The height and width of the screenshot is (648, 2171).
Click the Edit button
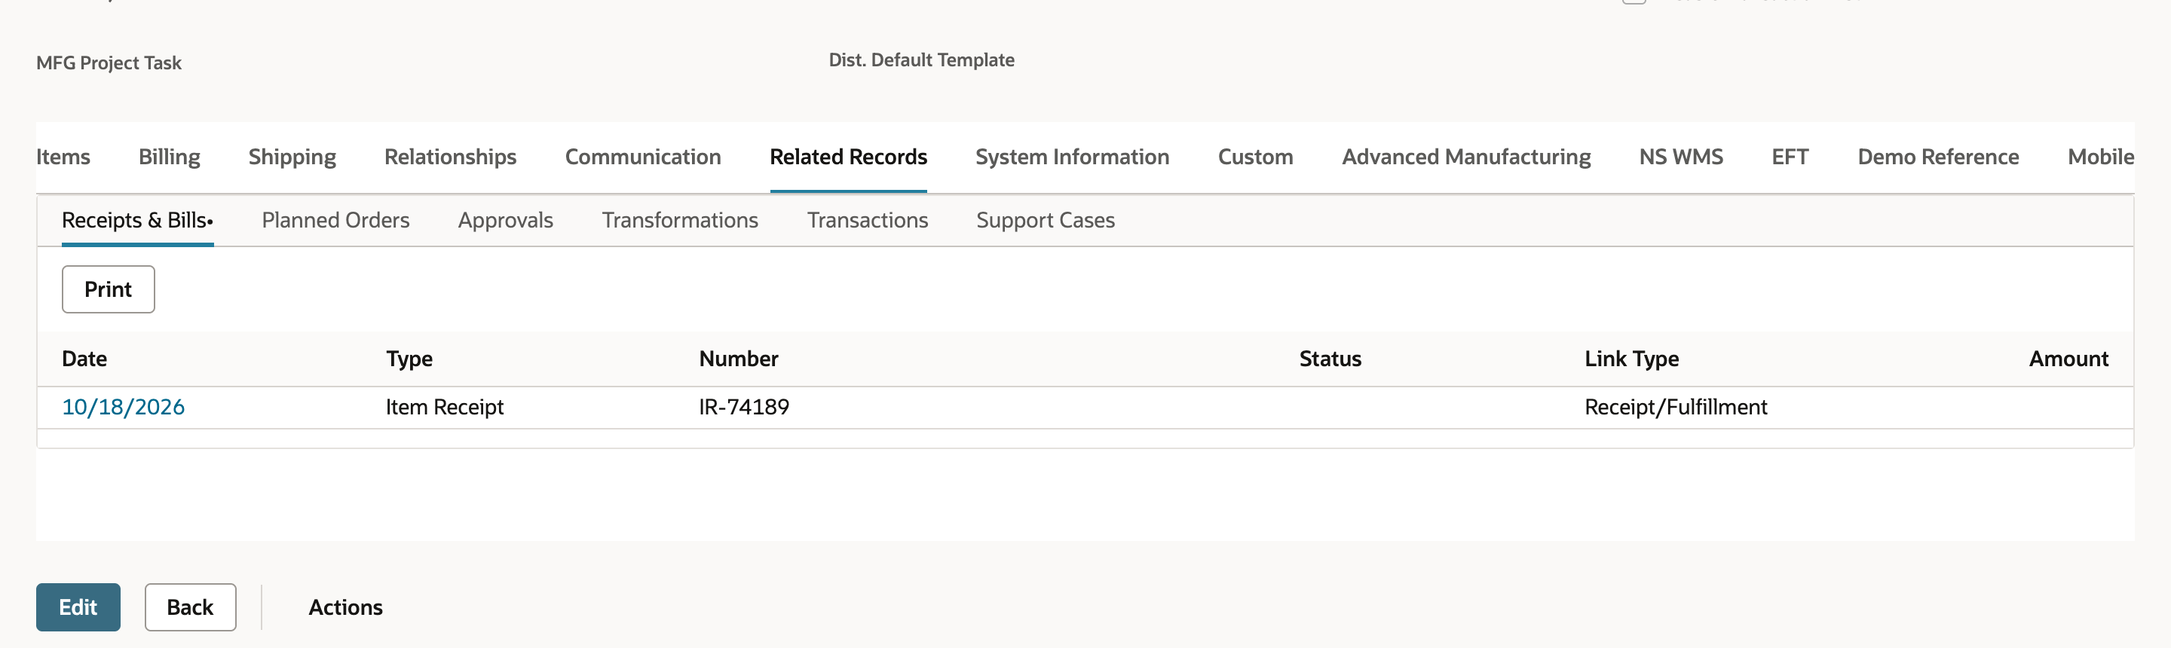(78, 607)
